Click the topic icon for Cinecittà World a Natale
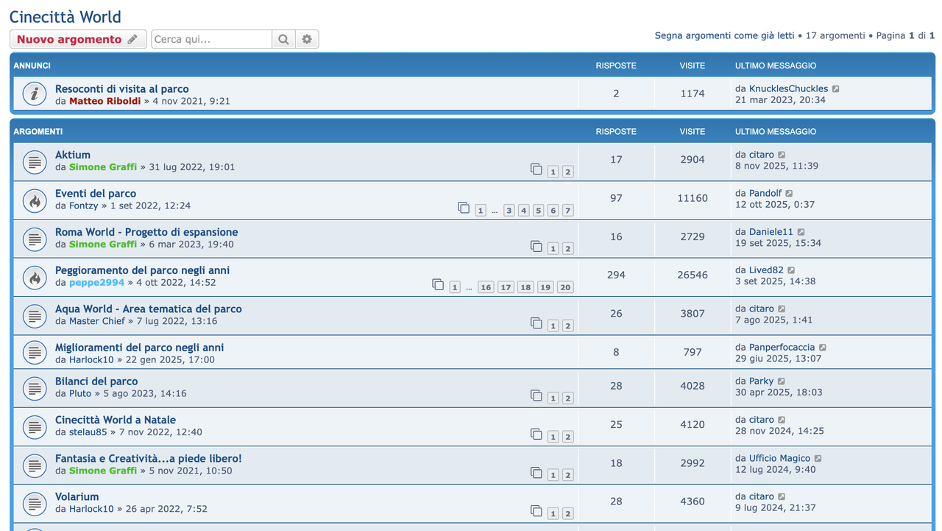Viewport: 942px width, 531px height. (x=35, y=426)
